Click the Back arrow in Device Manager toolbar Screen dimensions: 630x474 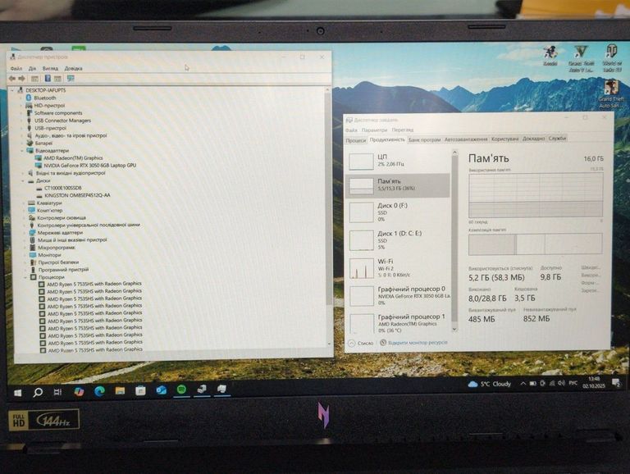pos(12,79)
